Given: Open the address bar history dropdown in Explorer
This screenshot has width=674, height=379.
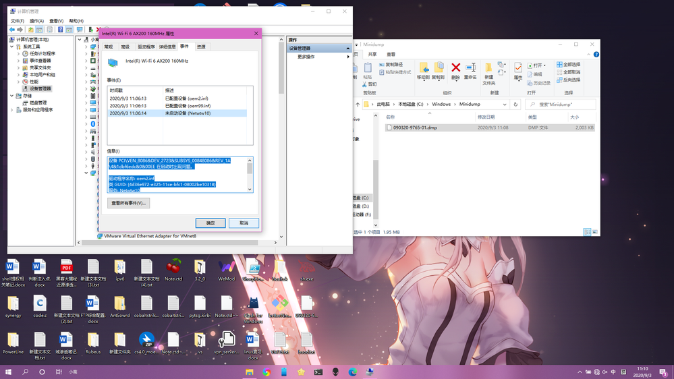Looking at the screenshot, I should (504, 105).
